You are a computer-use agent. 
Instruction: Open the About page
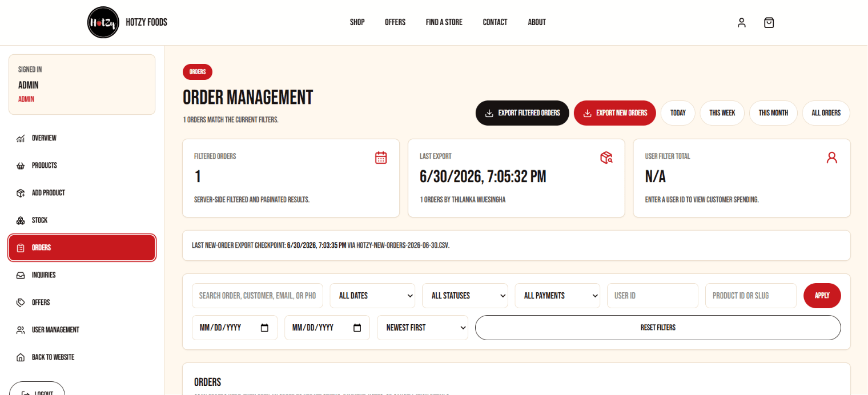[537, 22]
